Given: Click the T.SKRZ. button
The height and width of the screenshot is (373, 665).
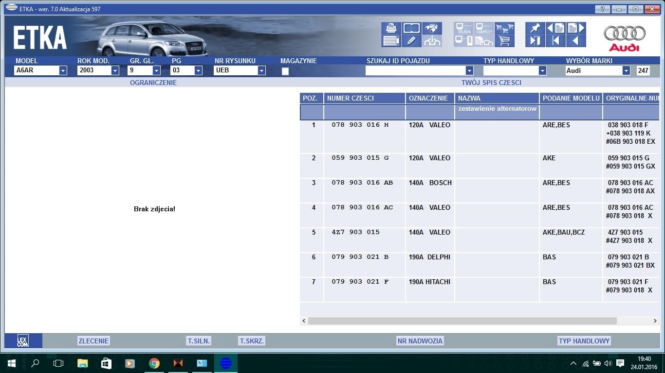Looking at the screenshot, I should 252,341.
